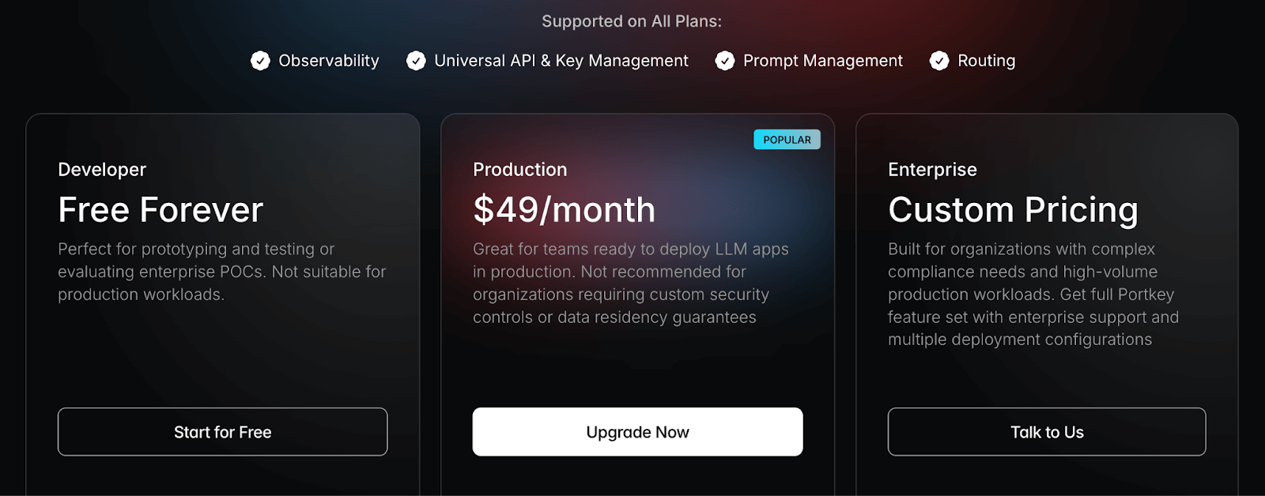The width and height of the screenshot is (1265, 496).
Task: Click the Supported on All Plans text
Action: [x=632, y=21]
